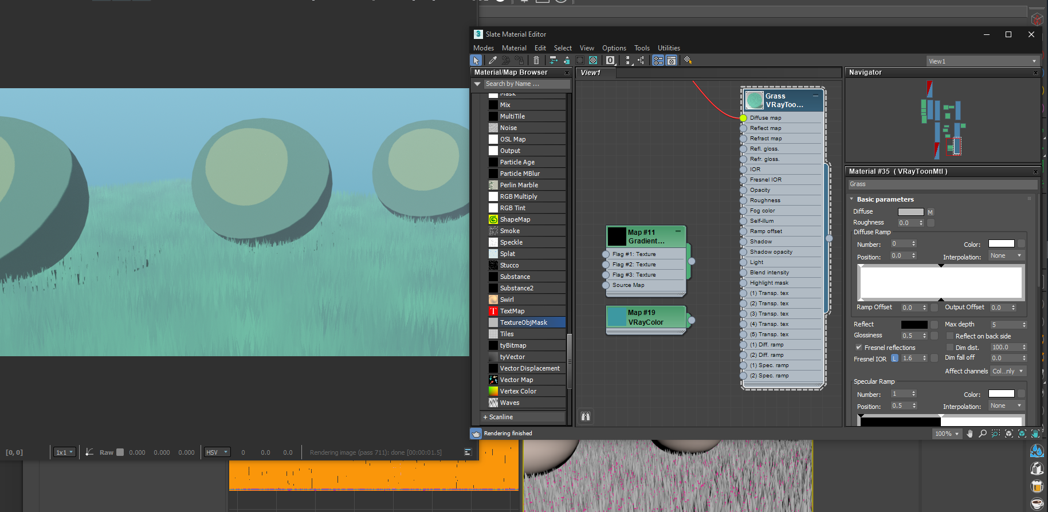Viewport: 1048px width, 512px height.
Task: Open Affect channels dropdown
Action: point(1008,371)
